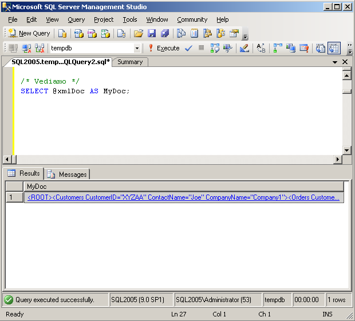Click the MyDoc column header
Viewport: 355px width, 321px height.
[184, 187]
